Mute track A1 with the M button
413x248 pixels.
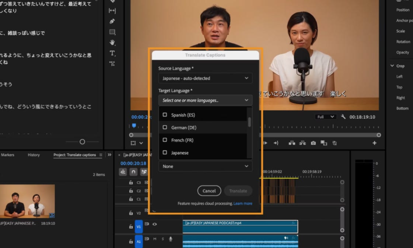(x=155, y=239)
